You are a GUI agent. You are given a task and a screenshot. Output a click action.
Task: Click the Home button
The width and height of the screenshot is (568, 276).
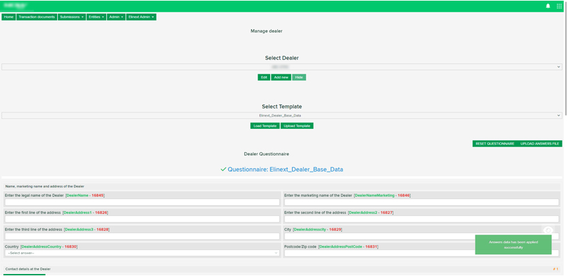pyautogui.click(x=9, y=17)
